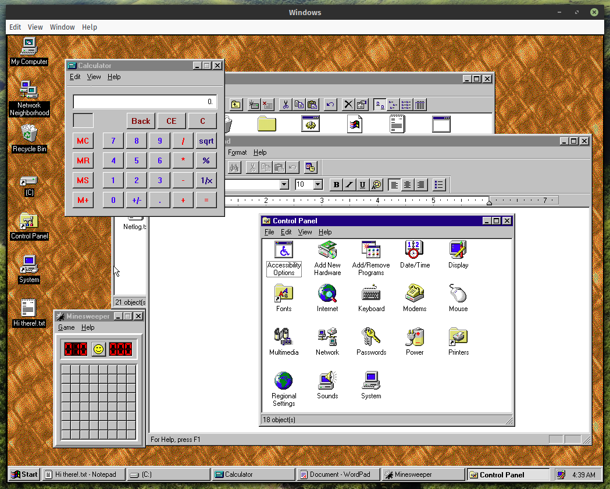Open Add/Remove Programs in Control Panel
The height and width of the screenshot is (489, 610).
(371, 258)
